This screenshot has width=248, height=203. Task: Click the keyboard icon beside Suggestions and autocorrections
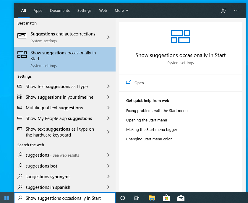[x=21, y=35]
